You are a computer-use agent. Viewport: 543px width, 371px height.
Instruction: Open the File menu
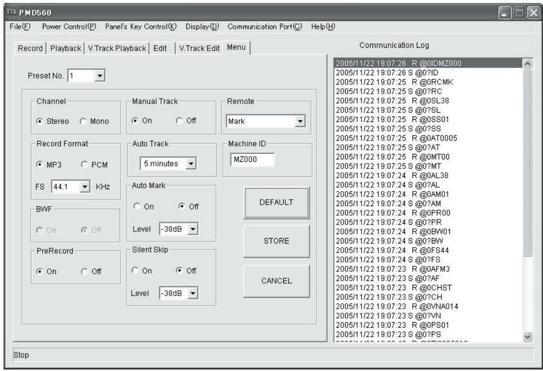coord(20,26)
